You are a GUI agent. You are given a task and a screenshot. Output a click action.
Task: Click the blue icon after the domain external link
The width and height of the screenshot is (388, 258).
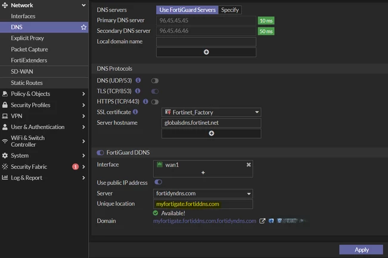pyautogui.click(x=271, y=221)
